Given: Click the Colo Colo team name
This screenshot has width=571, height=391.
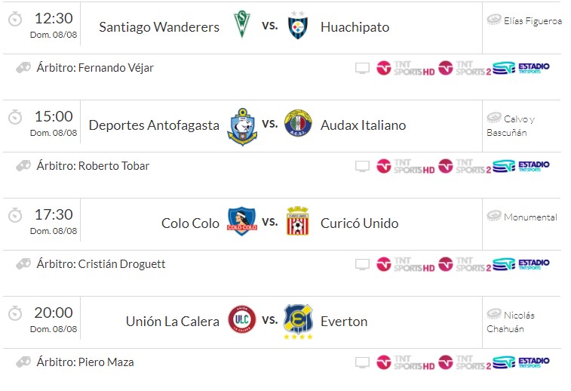Looking at the screenshot, I should 190,223.
